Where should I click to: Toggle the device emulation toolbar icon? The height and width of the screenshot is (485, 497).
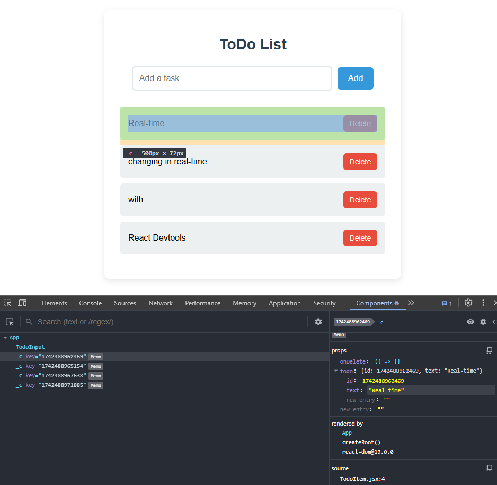(x=22, y=302)
